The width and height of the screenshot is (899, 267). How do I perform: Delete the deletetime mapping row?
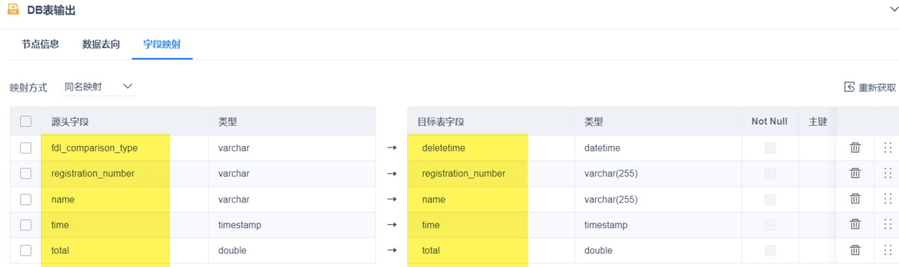tap(855, 147)
